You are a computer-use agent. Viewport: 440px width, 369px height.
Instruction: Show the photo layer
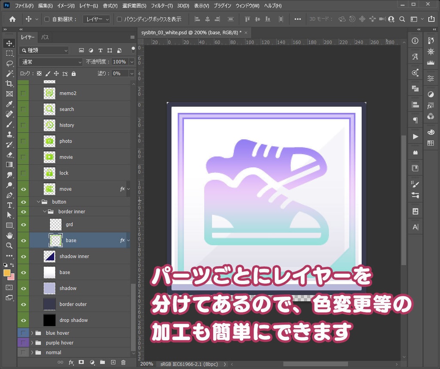tap(23, 141)
